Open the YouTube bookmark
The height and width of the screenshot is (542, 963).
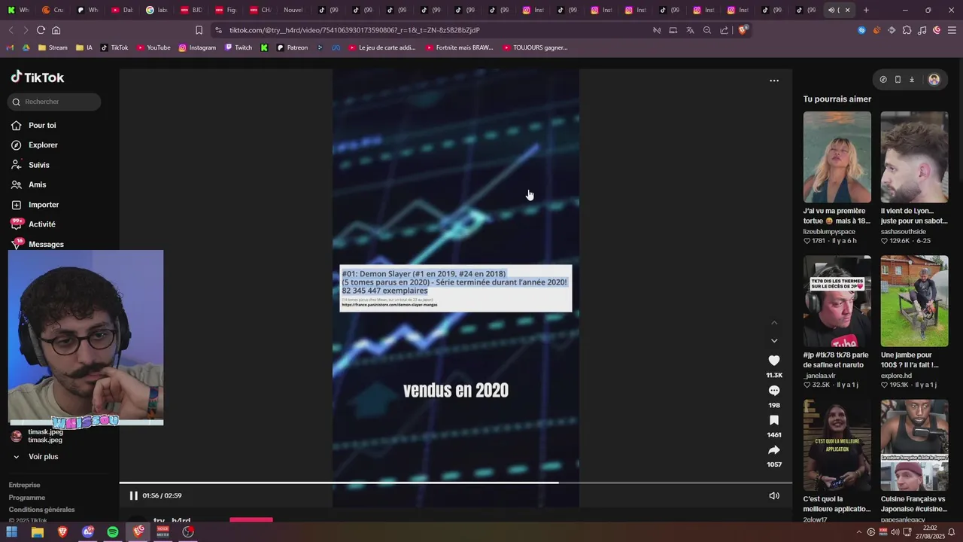[x=153, y=47]
